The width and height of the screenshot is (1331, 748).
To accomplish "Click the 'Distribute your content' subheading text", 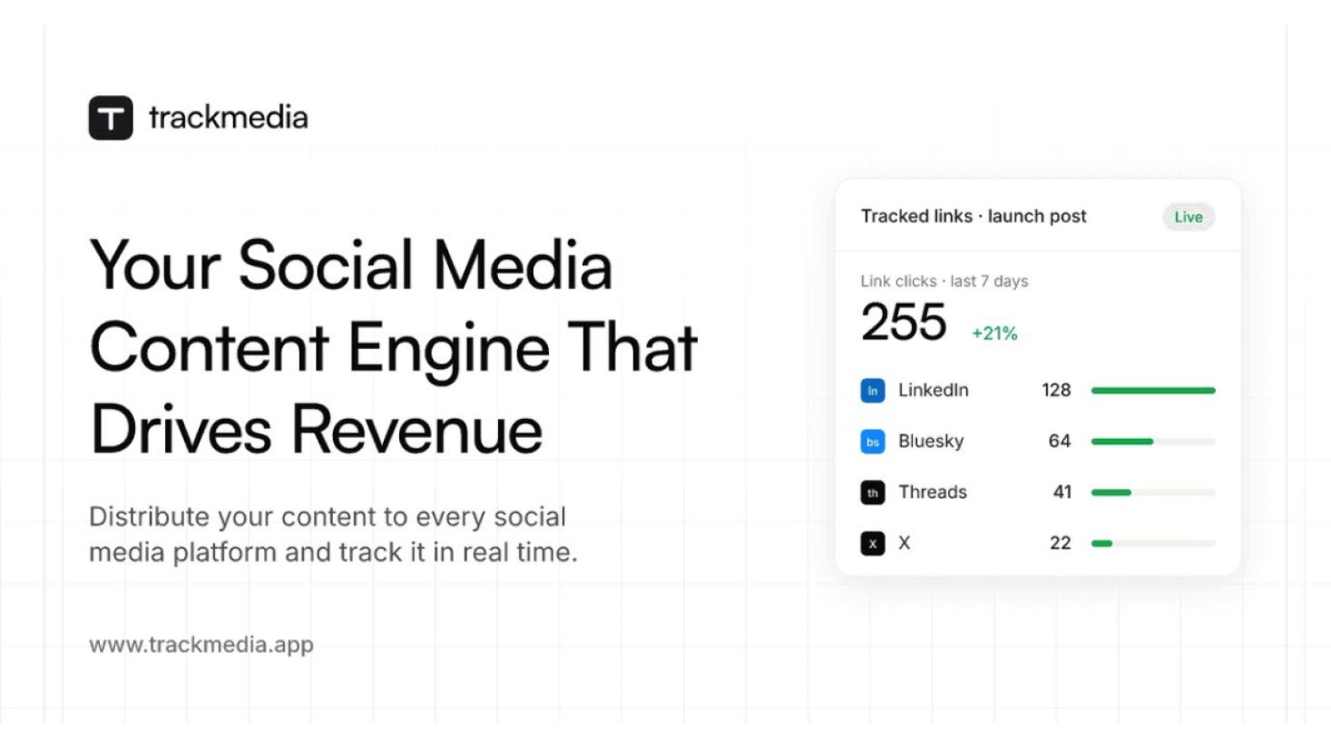I will (x=333, y=534).
